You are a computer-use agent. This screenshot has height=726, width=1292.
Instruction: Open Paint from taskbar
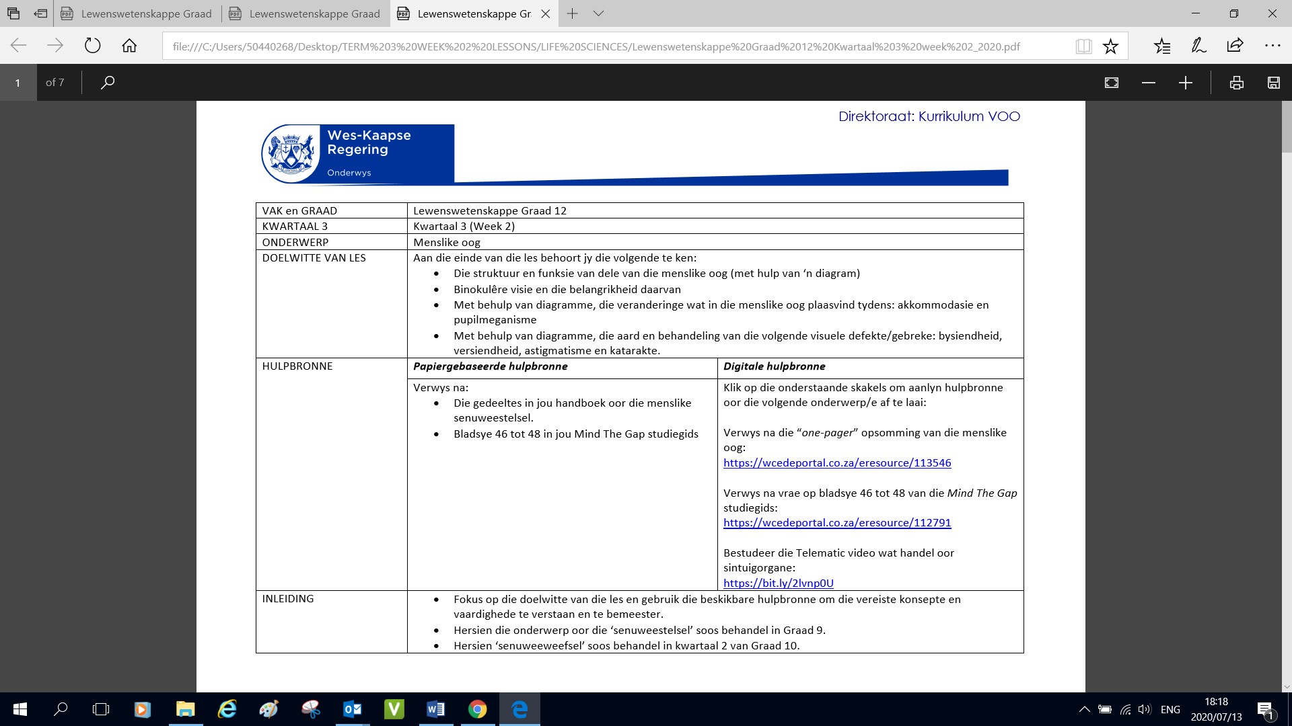[268, 709]
